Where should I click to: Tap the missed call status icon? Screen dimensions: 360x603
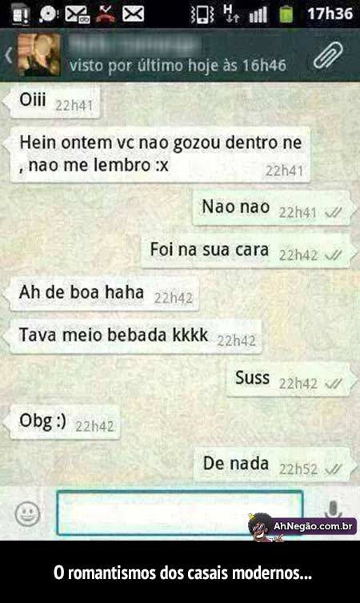(x=106, y=14)
